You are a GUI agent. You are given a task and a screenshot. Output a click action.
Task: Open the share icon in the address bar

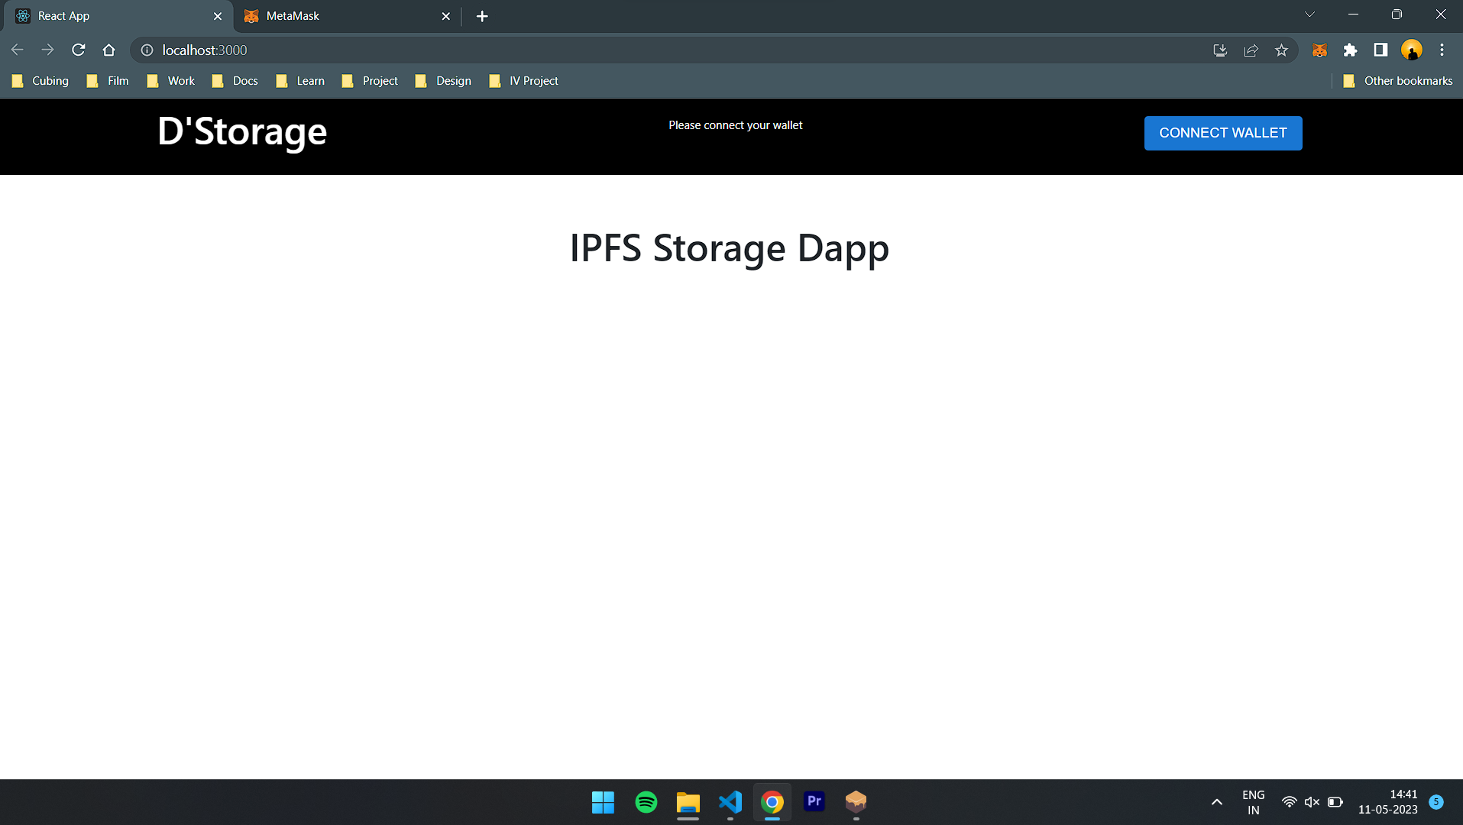[1251, 50]
